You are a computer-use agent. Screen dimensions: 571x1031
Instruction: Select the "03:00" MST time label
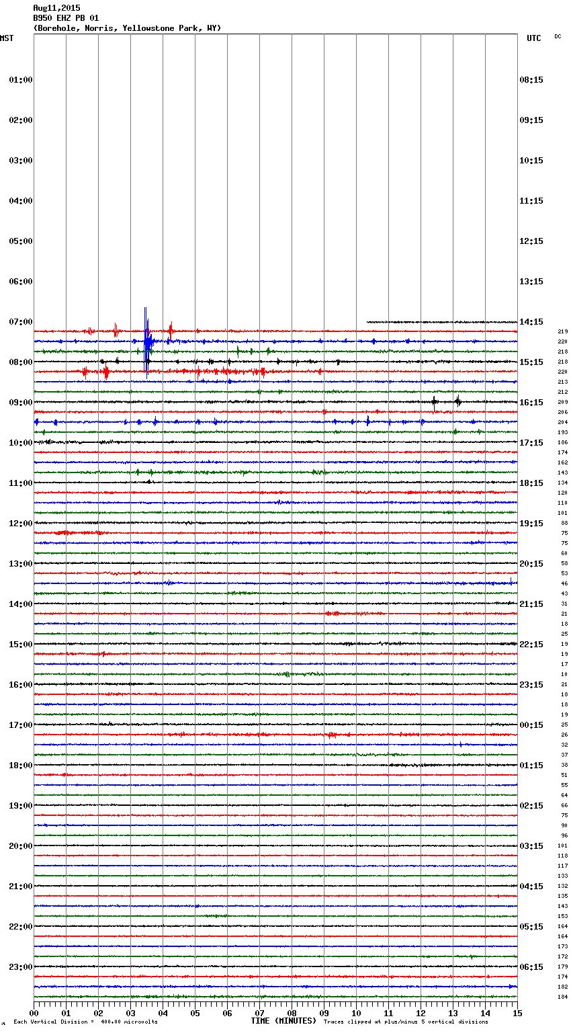tap(21, 161)
